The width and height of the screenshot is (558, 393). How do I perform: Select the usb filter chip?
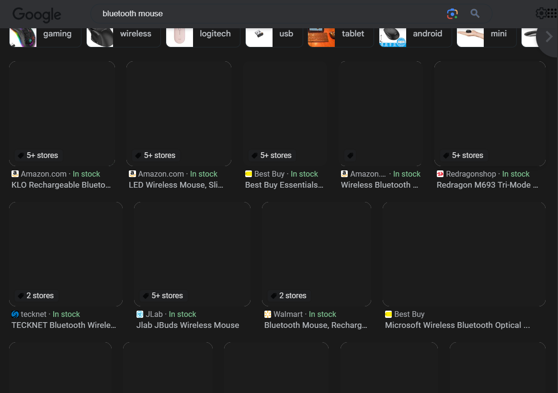click(274, 37)
